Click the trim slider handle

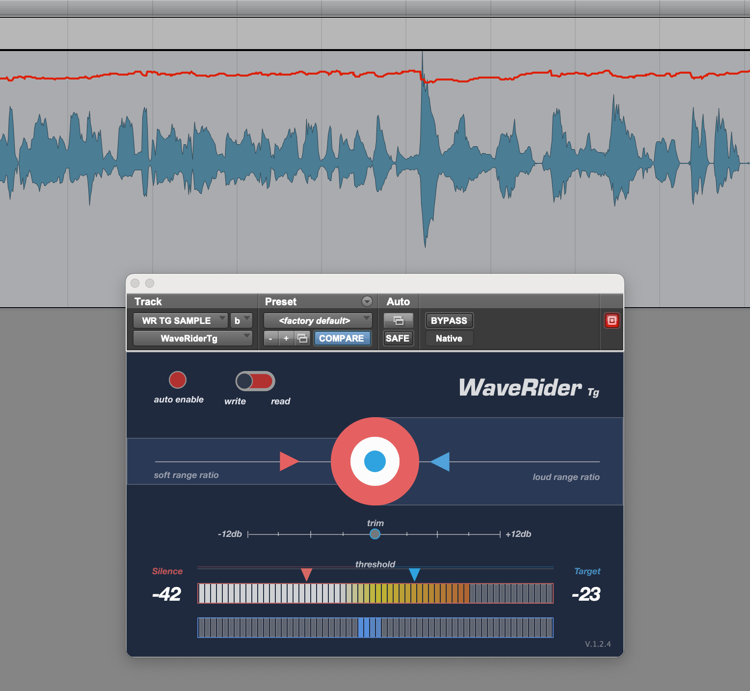point(375,534)
